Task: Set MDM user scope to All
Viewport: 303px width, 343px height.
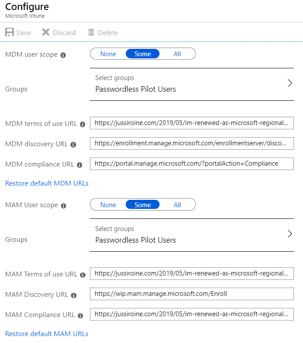Action: (x=177, y=54)
